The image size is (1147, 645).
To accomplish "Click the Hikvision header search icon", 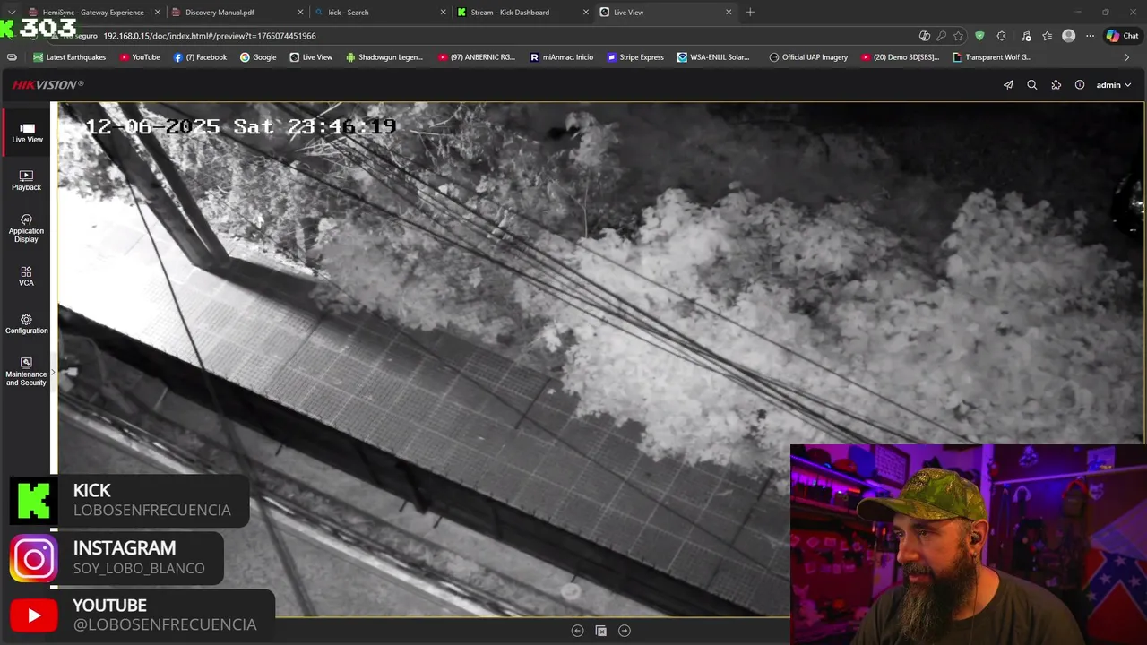I will pos(1032,85).
